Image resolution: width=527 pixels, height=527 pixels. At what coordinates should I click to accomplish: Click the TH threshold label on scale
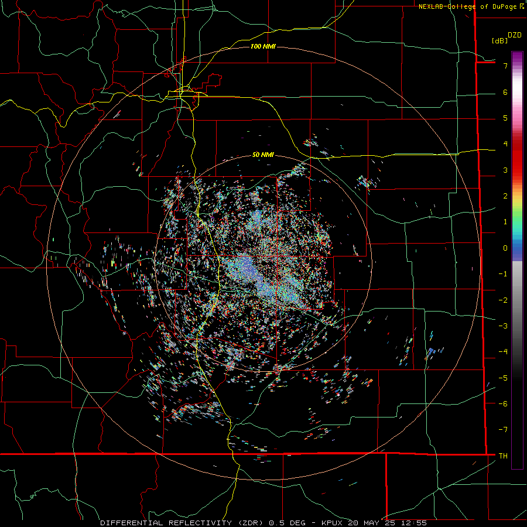pos(503,456)
